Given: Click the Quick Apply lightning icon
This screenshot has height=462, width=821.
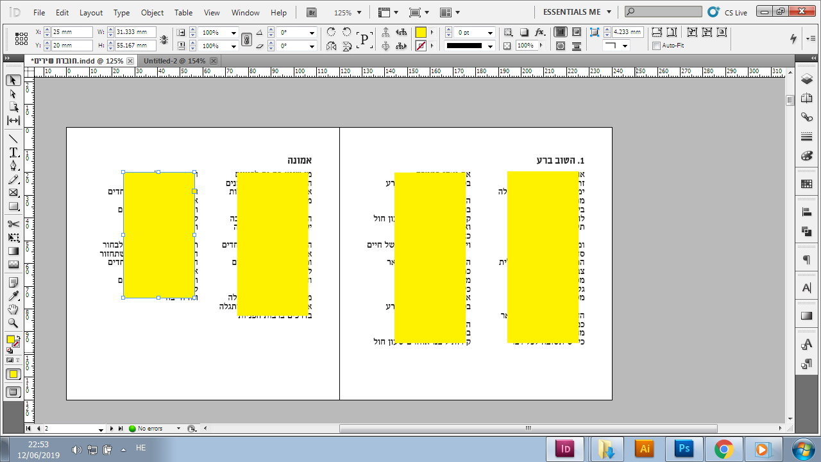Looking at the screenshot, I should [x=793, y=38].
